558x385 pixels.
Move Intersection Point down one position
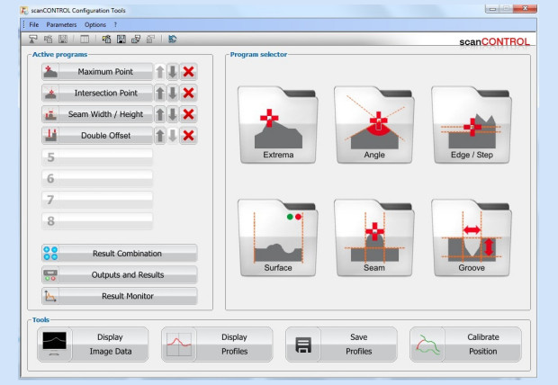pyautogui.click(x=173, y=94)
